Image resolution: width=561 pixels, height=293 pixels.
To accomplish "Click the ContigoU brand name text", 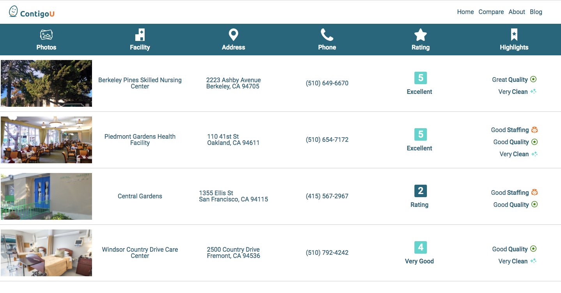I will pos(37,14).
